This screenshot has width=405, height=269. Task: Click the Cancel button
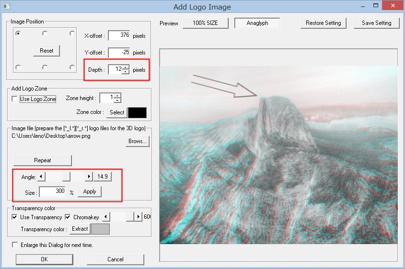[116, 259]
